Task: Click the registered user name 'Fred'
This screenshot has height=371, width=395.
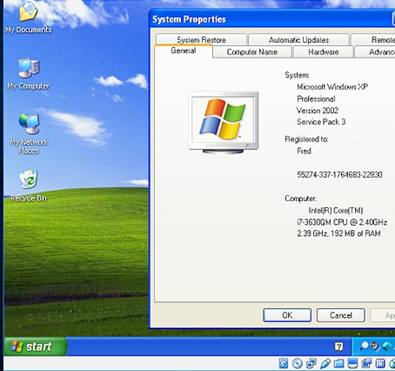Action: [304, 151]
